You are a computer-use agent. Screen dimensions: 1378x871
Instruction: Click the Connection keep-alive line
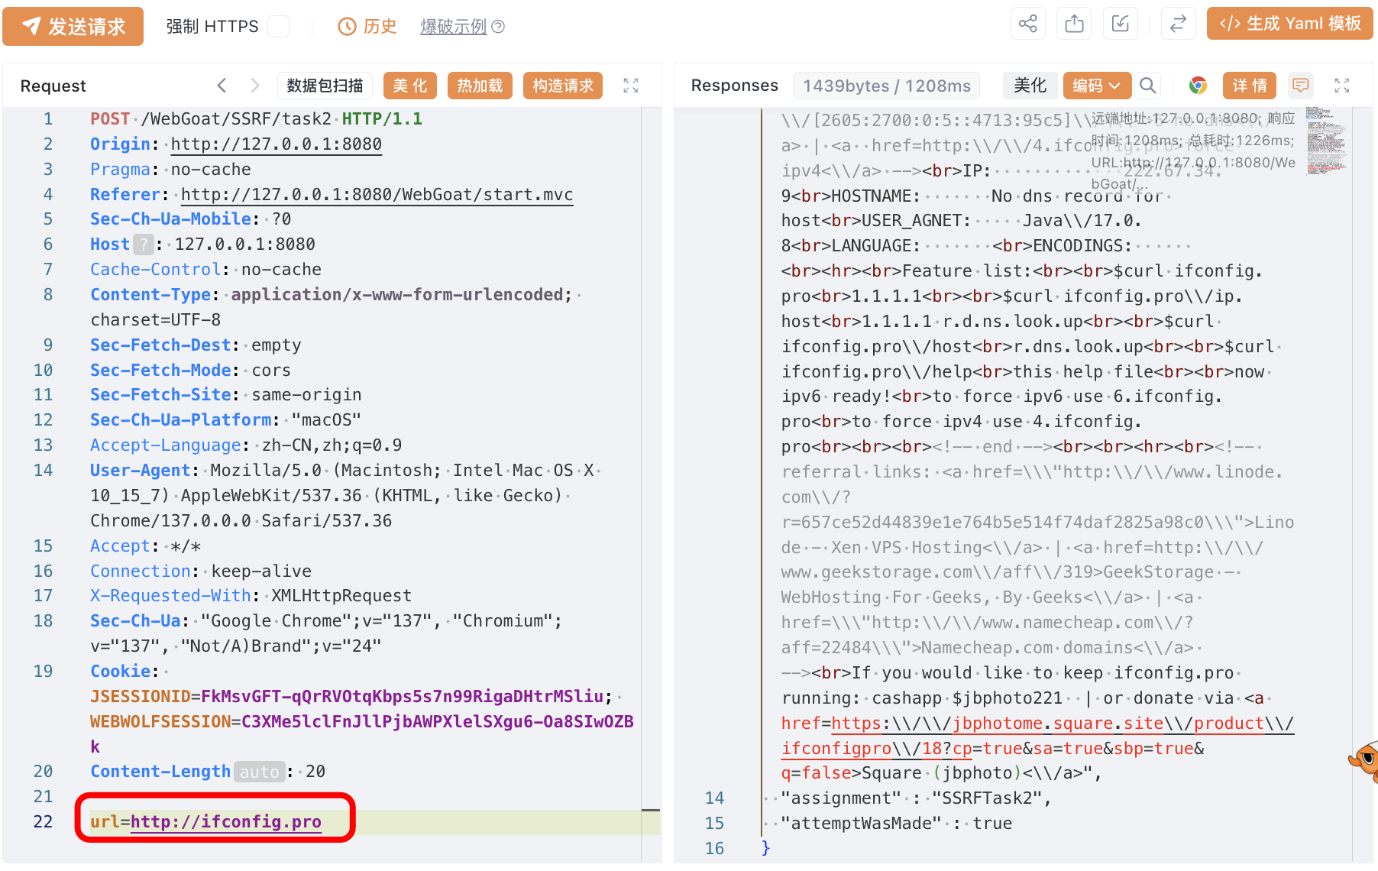click(x=201, y=571)
